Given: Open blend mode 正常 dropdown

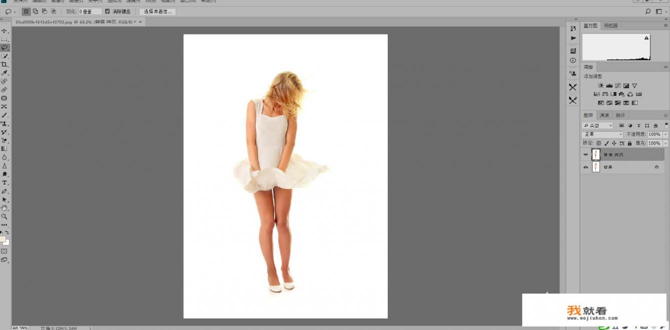Looking at the screenshot, I should tap(603, 134).
